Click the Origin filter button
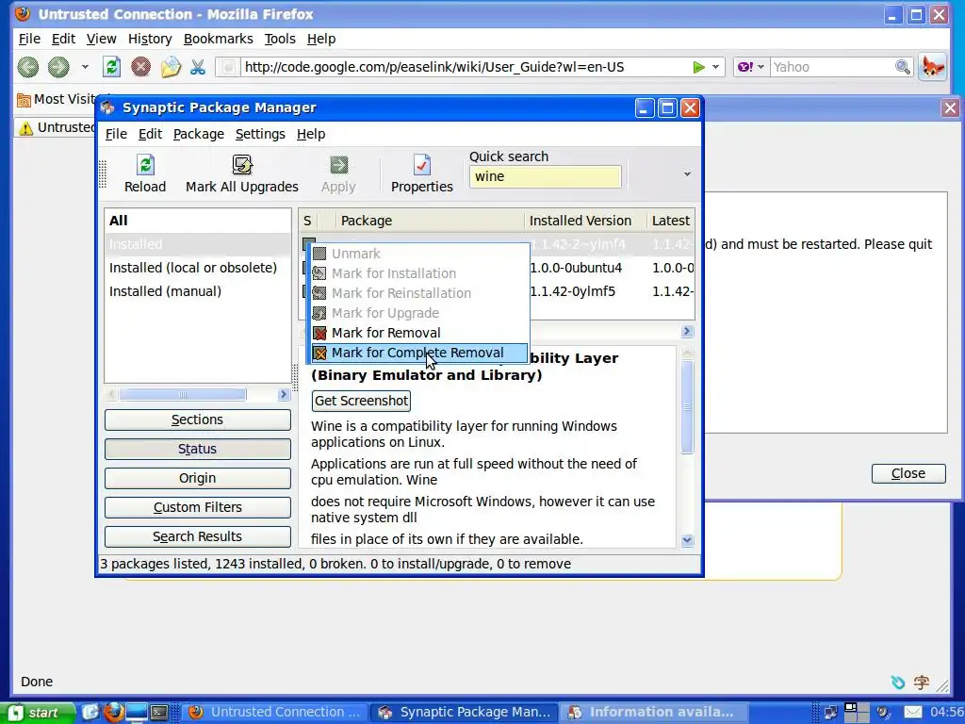Image resolution: width=965 pixels, height=724 pixels. coord(198,478)
